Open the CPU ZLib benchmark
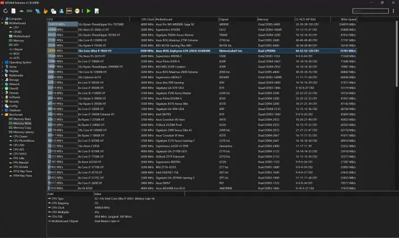This screenshot has width=399, height=238. click(x=19, y=145)
